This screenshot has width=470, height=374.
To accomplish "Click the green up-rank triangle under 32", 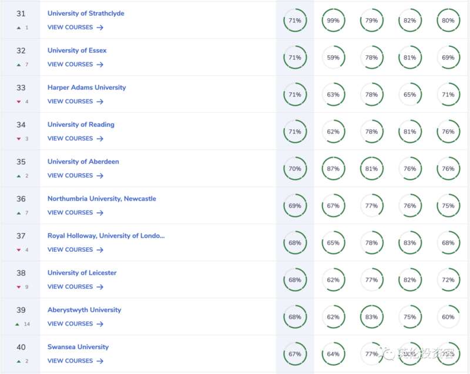I will [x=19, y=65].
